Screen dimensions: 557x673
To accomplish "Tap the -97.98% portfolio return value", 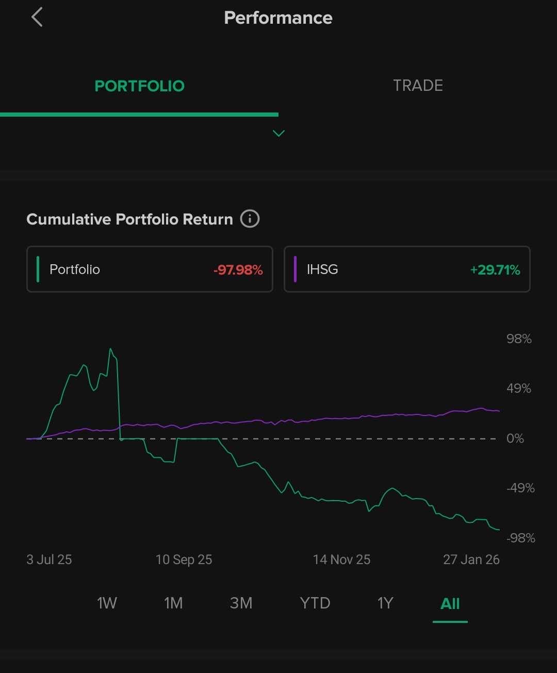I will pyautogui.click(x=238, y=270).
